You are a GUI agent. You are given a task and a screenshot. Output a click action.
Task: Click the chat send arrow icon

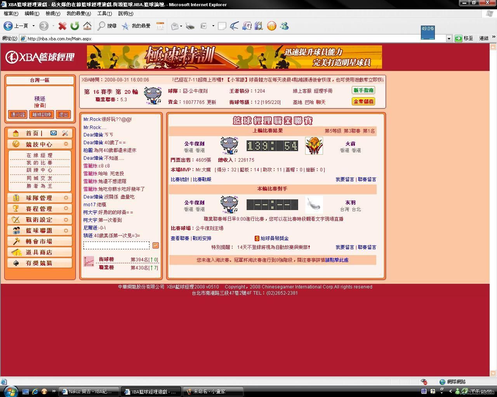tap(155, 245)
